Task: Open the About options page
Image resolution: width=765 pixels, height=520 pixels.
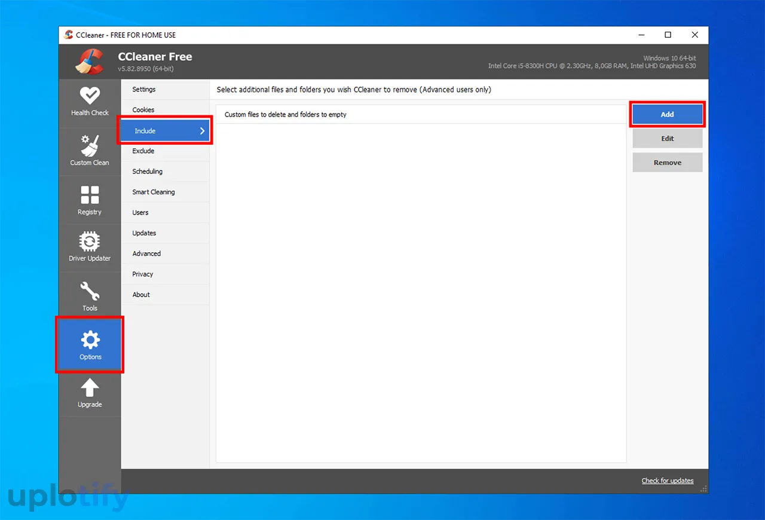Action: [165, 295]
